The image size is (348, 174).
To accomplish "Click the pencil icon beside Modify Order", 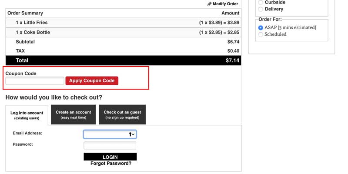I will 209,4.
